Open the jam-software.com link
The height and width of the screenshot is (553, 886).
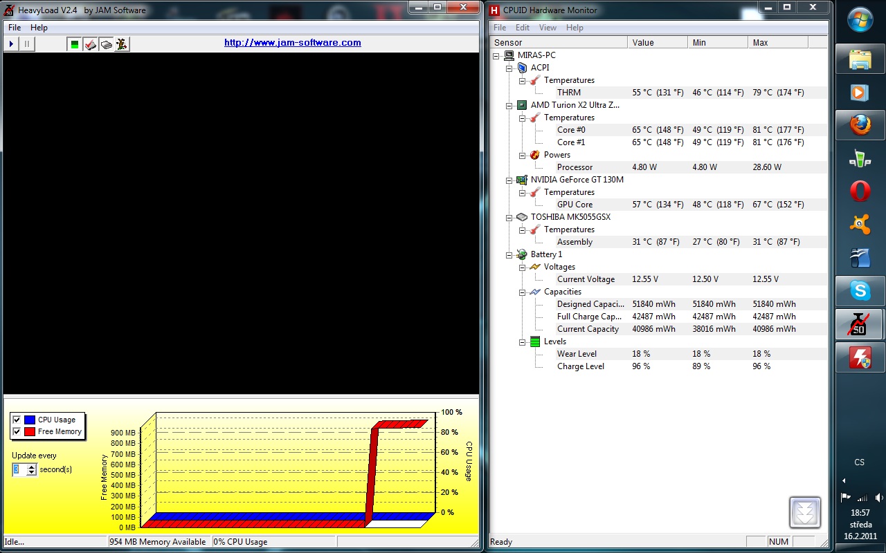tap(293, 42)
